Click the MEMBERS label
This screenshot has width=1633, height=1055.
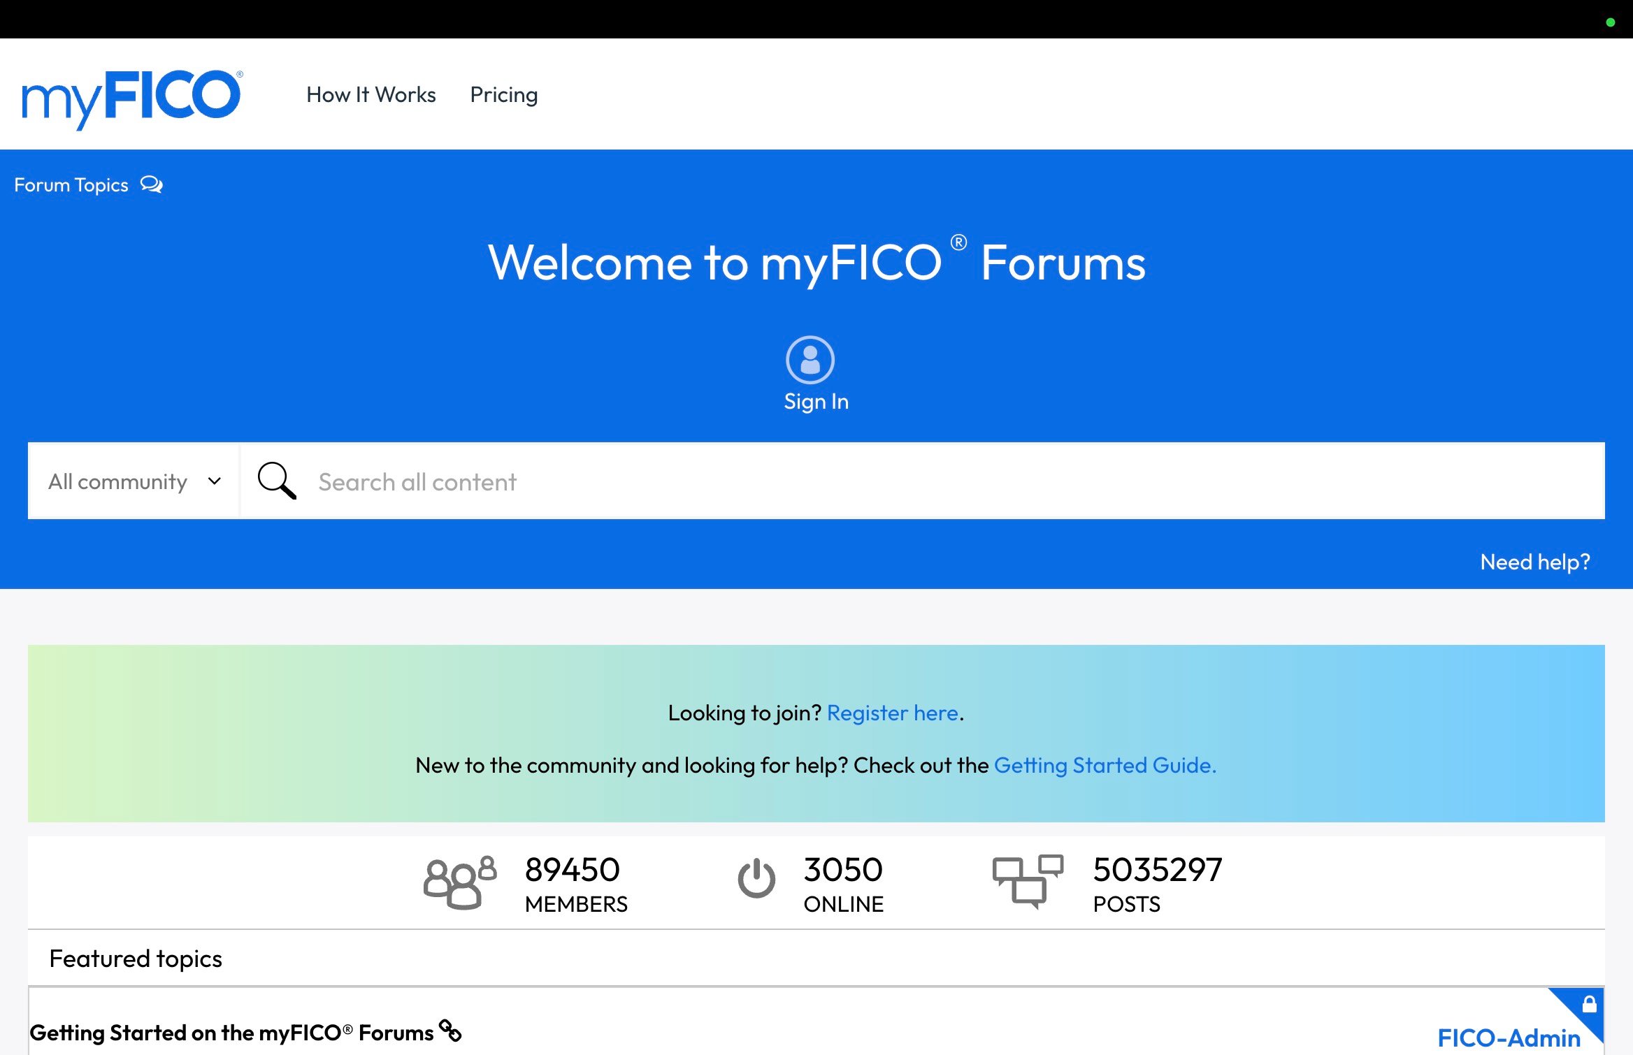(576, 904)
